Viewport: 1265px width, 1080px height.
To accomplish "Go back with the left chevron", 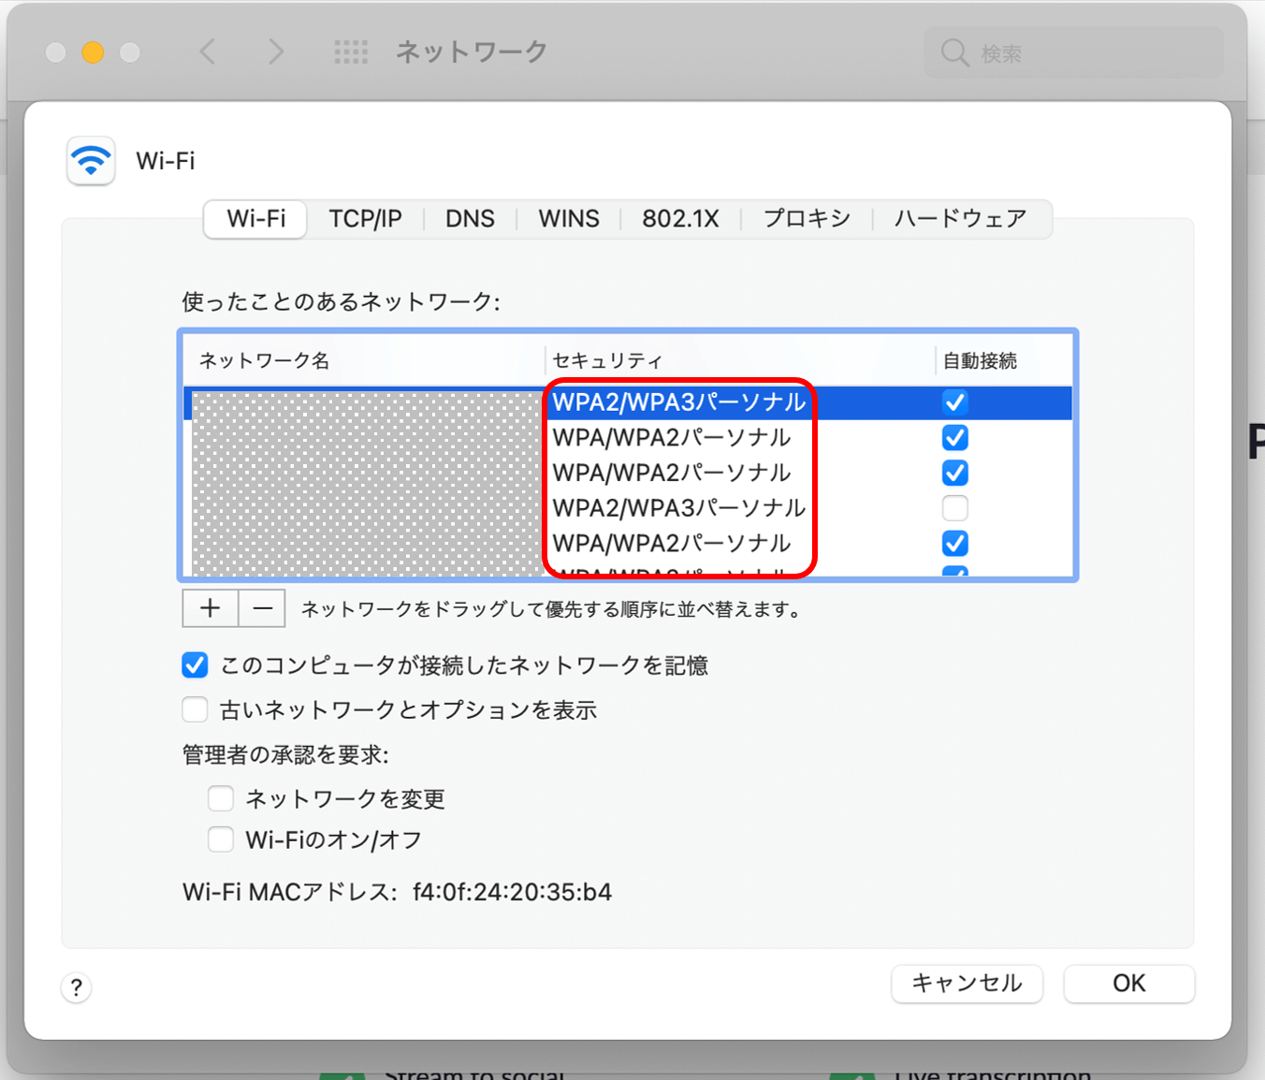I will pos(208,52).
